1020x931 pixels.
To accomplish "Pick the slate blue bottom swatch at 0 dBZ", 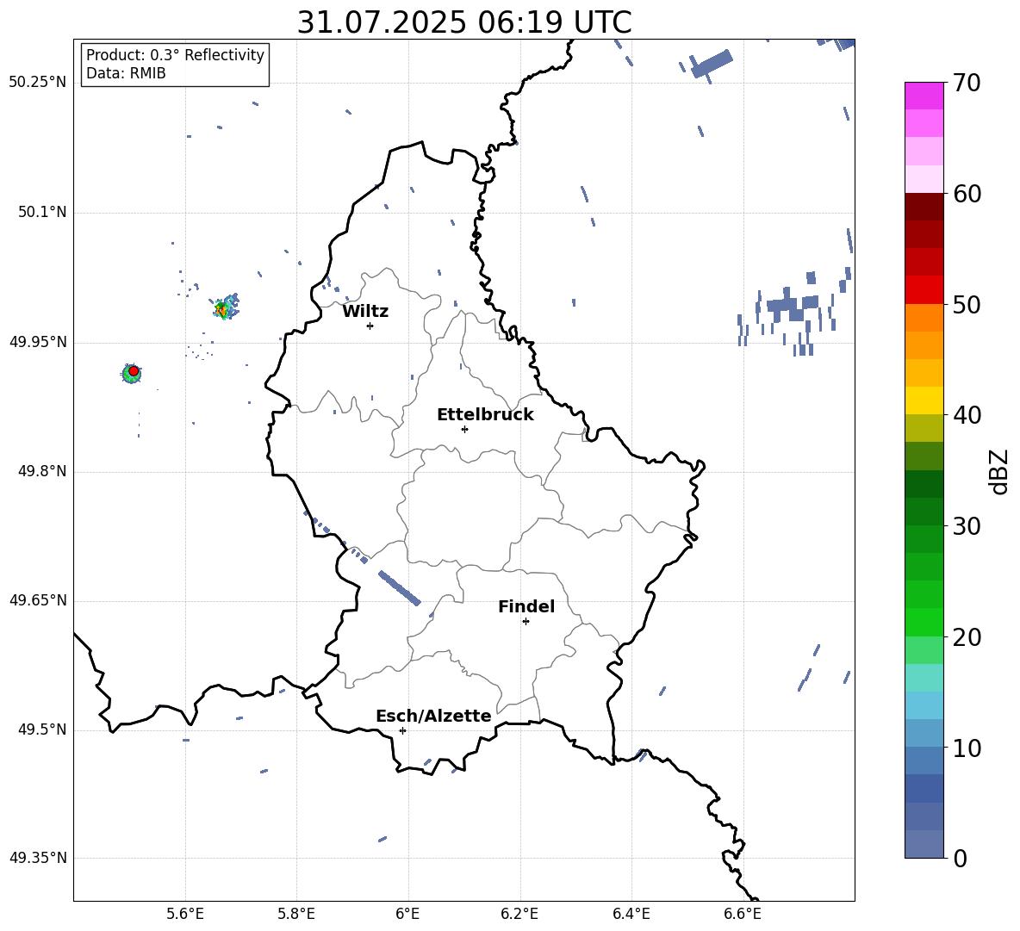I will [x=924, y=844].
